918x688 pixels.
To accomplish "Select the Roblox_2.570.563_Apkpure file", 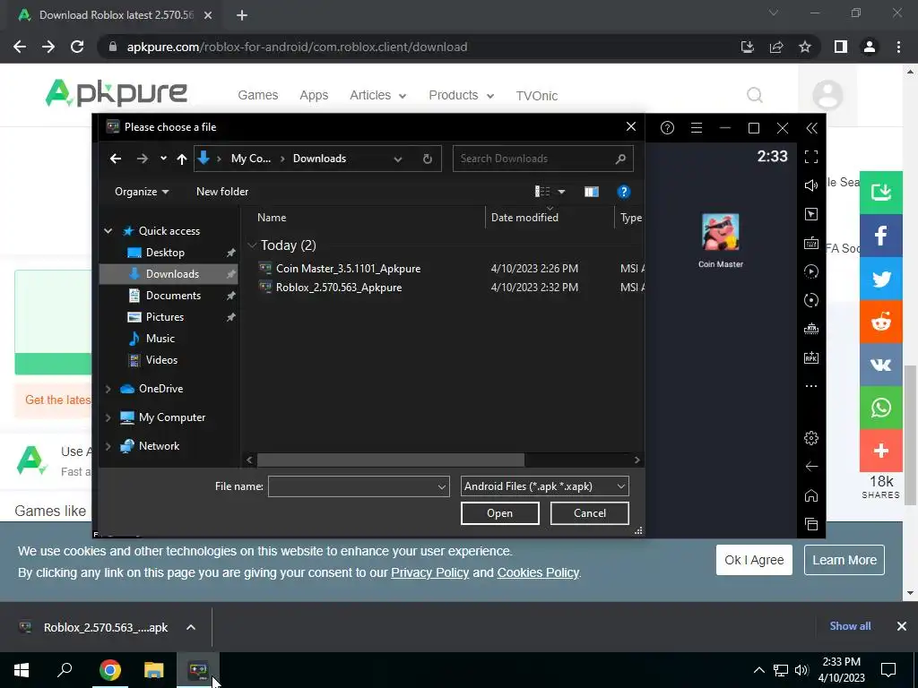I will coord(338,288).
